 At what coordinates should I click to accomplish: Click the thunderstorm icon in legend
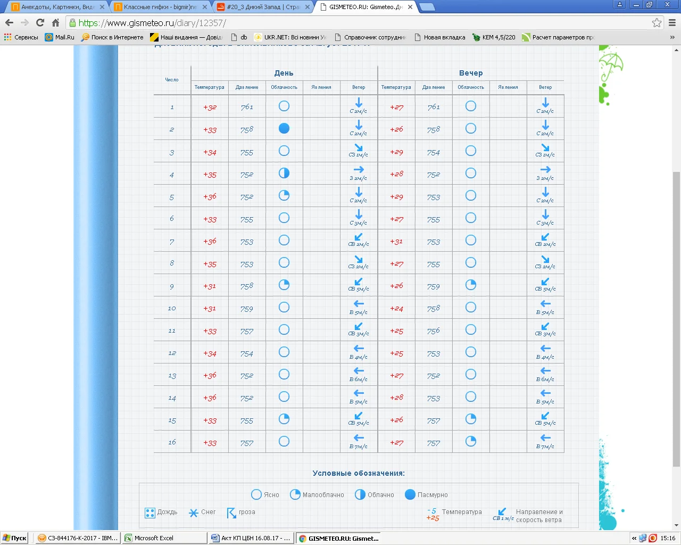coord(231,513)
